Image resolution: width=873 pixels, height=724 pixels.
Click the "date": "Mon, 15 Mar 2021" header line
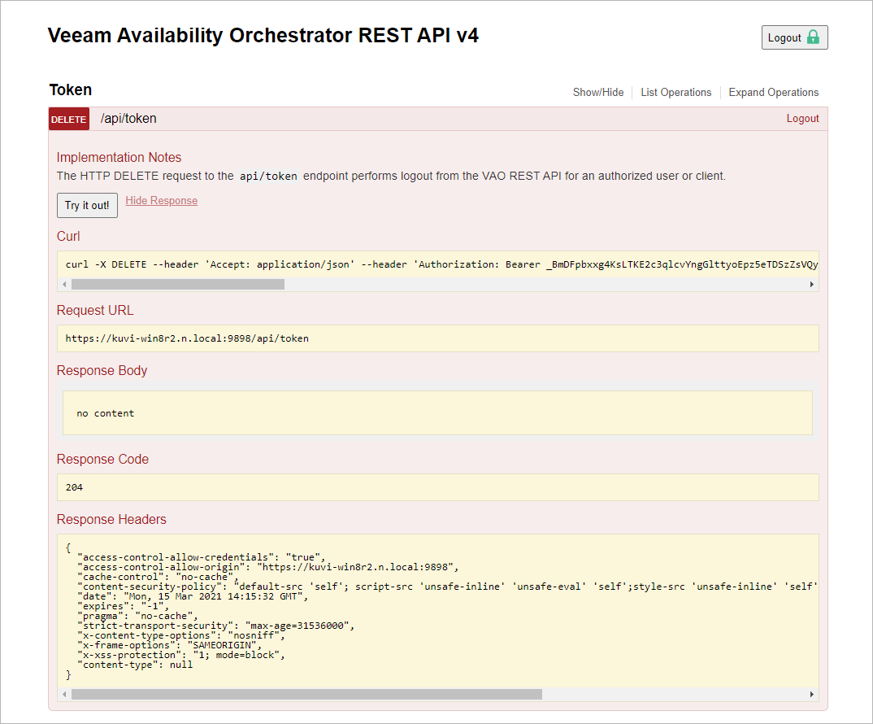pyautogui.click(x=193, y=596)
